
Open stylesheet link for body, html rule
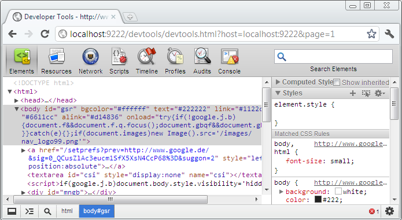click(350, 144)
